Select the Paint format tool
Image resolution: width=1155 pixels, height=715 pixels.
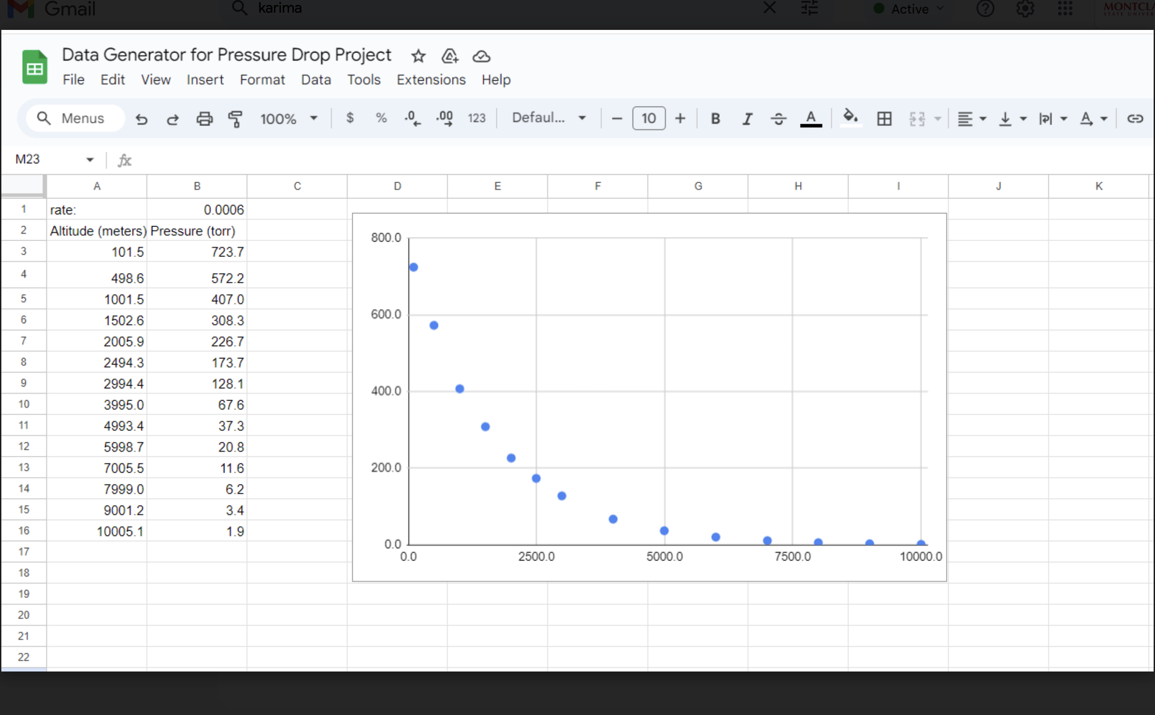(x=235, y=119)
